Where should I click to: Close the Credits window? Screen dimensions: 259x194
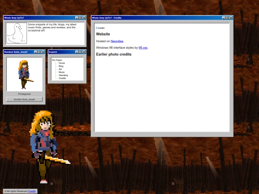pyautogui.click(x=231, y=18)
